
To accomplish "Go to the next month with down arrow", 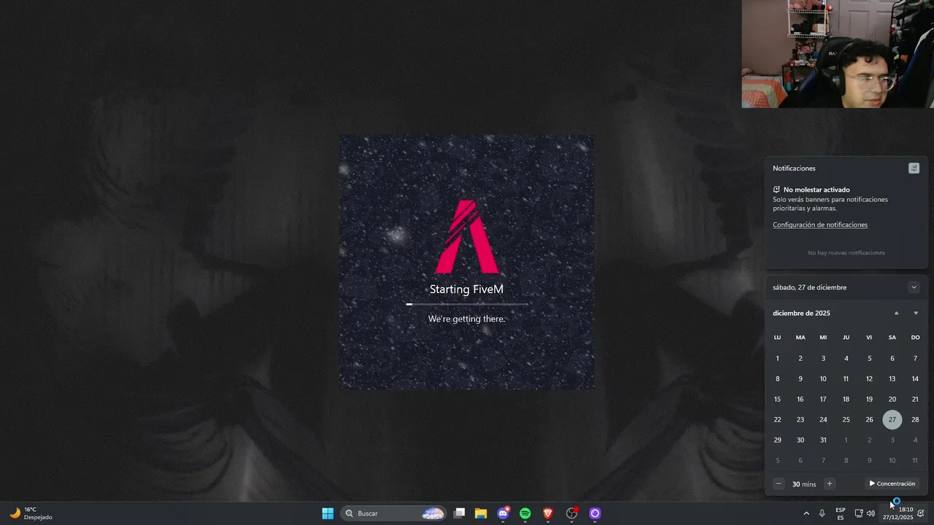I will click(916, 313).
